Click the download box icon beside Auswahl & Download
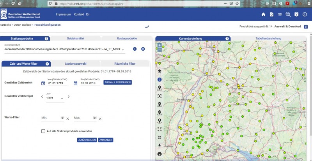Viewport: 312px width, 161px height. (306, 27)
